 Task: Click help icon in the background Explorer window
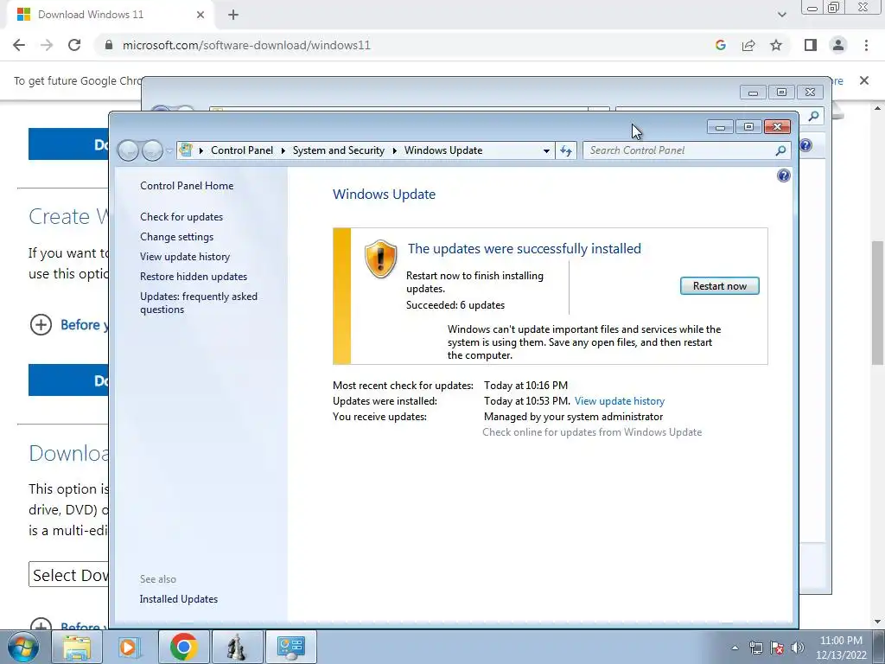click(805, 145)
